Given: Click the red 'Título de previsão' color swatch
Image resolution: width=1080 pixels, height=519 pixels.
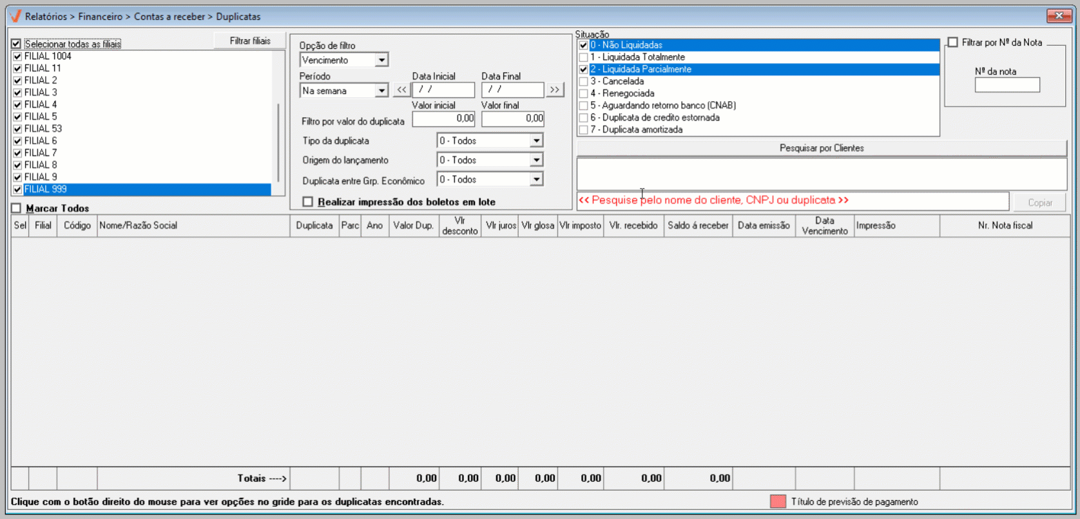Looking at the screenshot, I should pos(778,502).
